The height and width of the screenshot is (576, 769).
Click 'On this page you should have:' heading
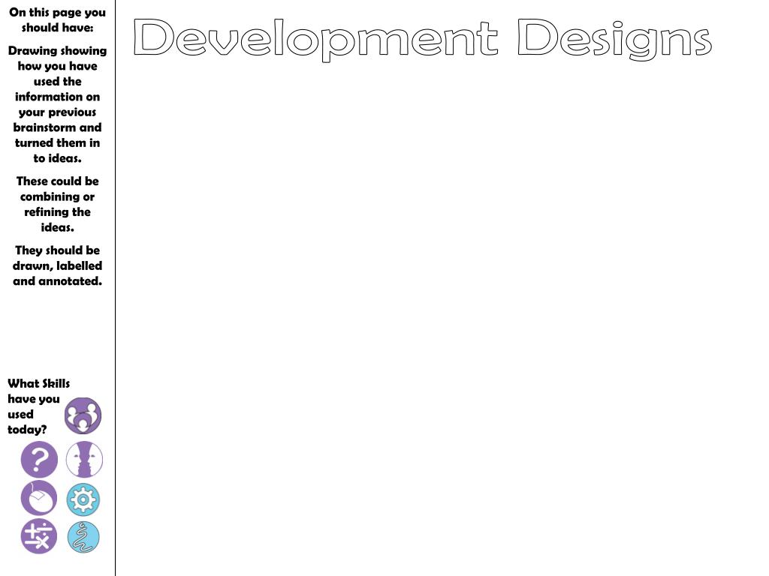[x=57, y=20]
